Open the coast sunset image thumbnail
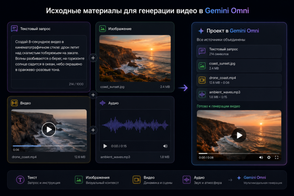Image resolution: width=294 pixels, height=196 pixels. (135, 58)
